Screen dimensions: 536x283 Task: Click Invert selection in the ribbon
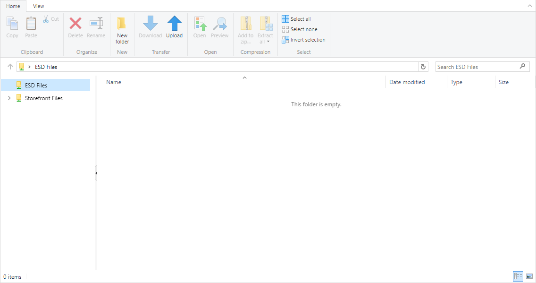[303, 40]
